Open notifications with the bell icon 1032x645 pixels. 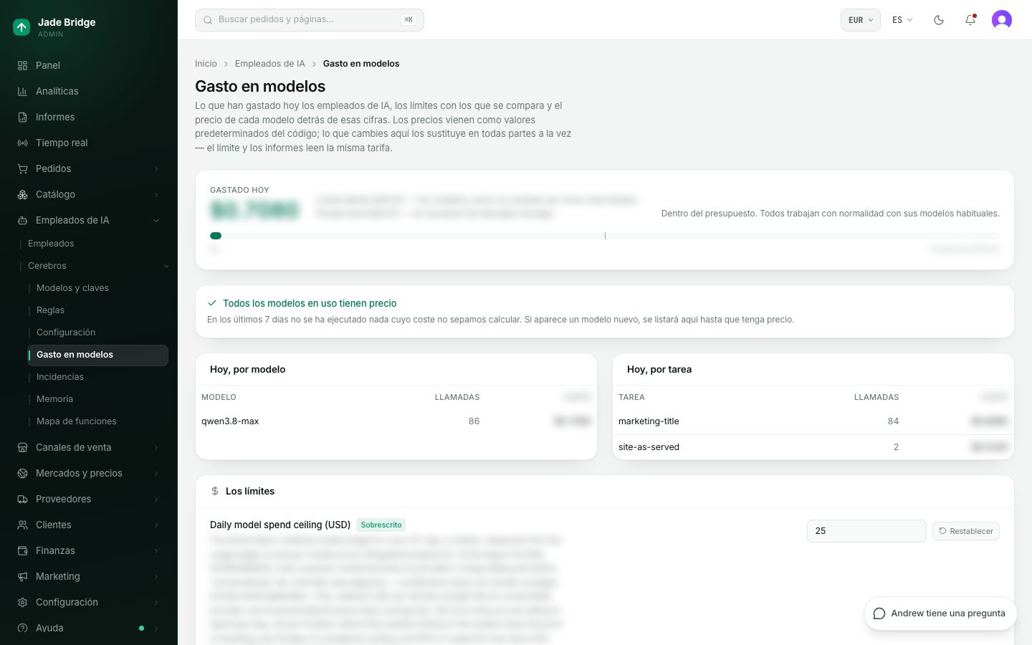(x=970, y=20)
